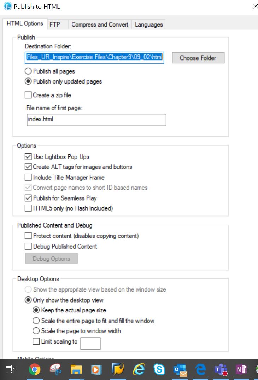Viewport: 258px width, 380px height.
Task: Check HTML5 only (no Flash included)
Action: pyautogui.click(x=28, y=208)
